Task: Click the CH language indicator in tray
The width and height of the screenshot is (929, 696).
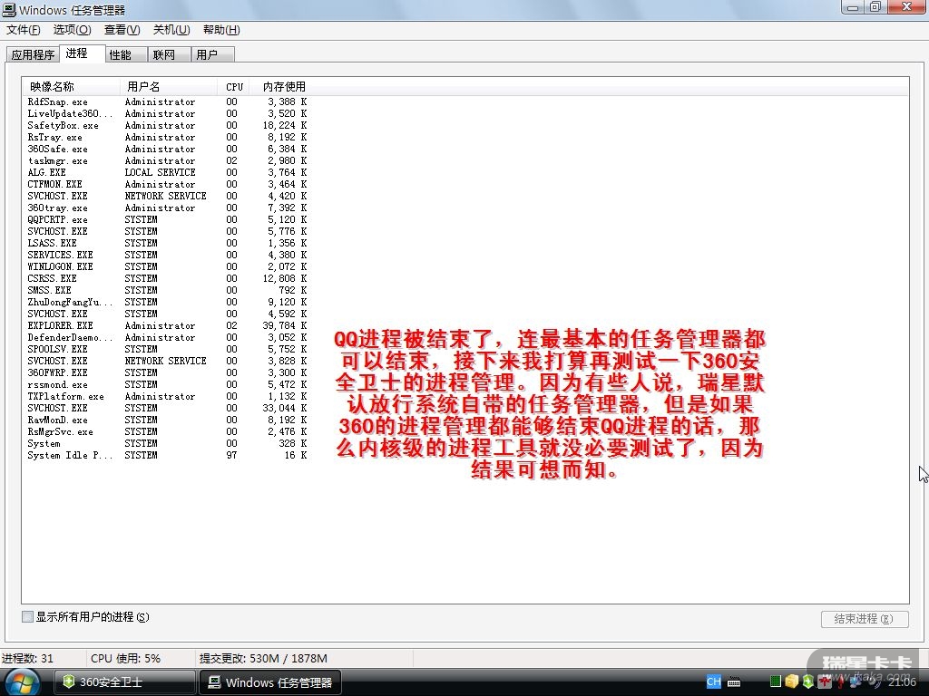Action: pyautogui.click(x=714, y=681)
